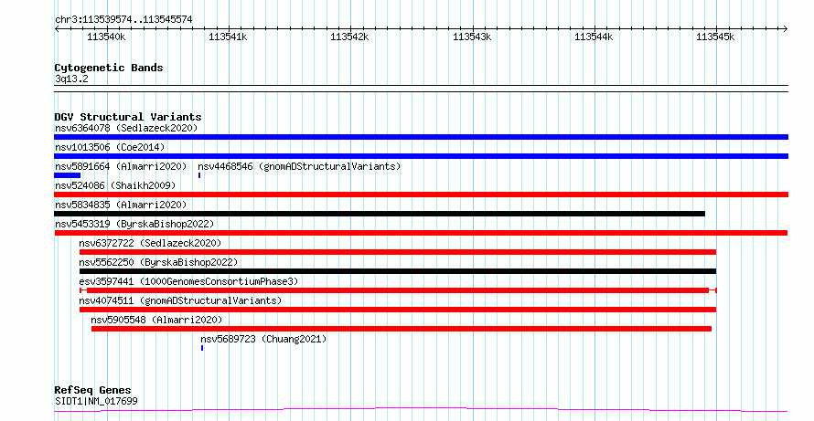Screen dimensions: 814x421
Task: Click the Cytogenetic Bands track title
Action: [109, 68]
